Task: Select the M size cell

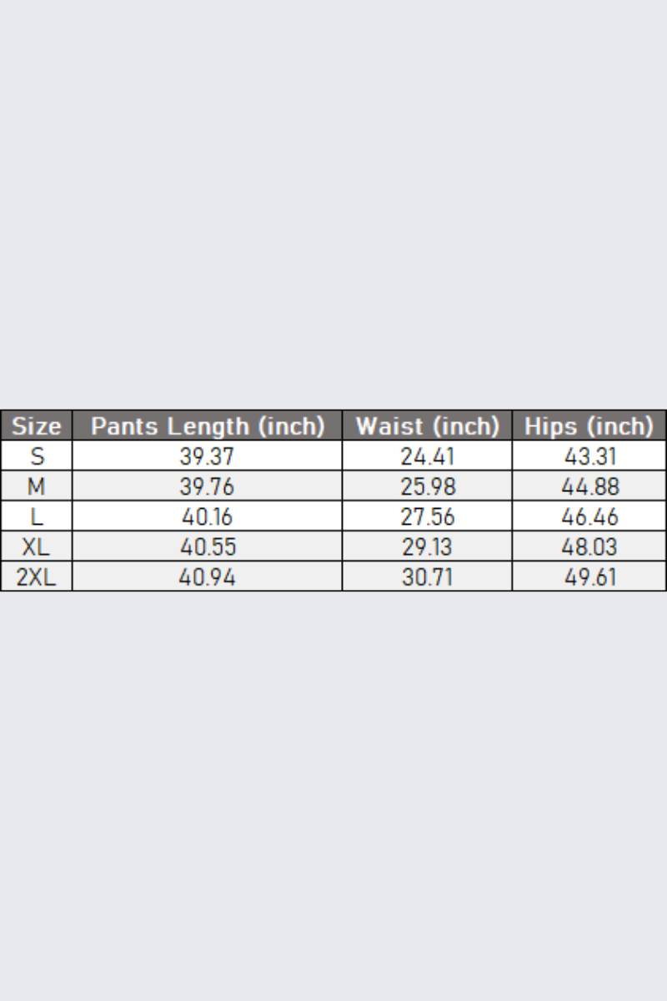Action: (37, 486)
